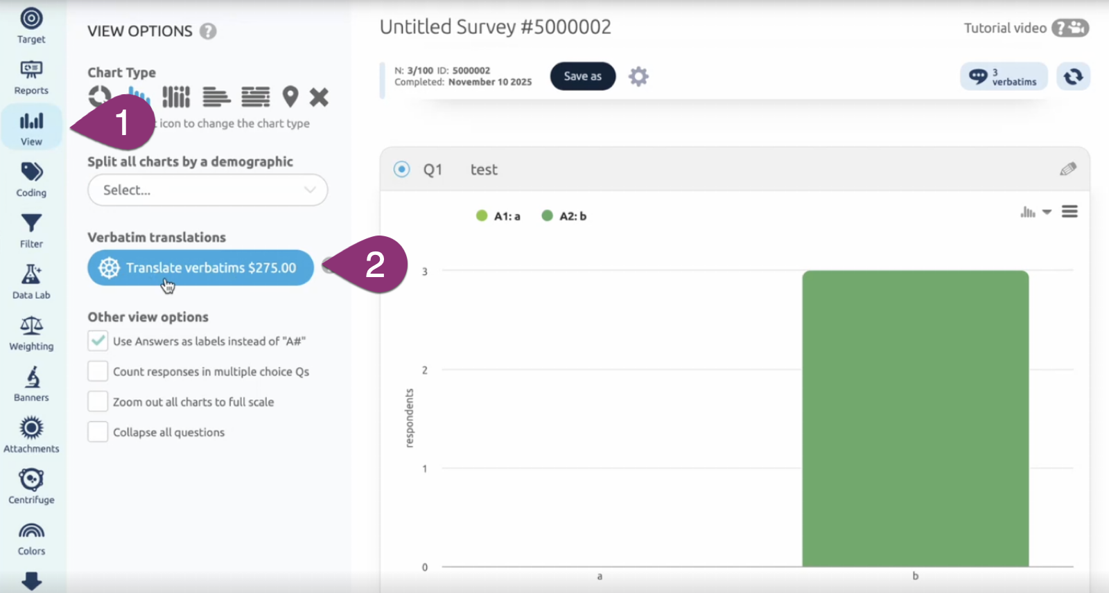
Task: Enable Count responses in multiple choice Qs
Action: coord(98,371)
